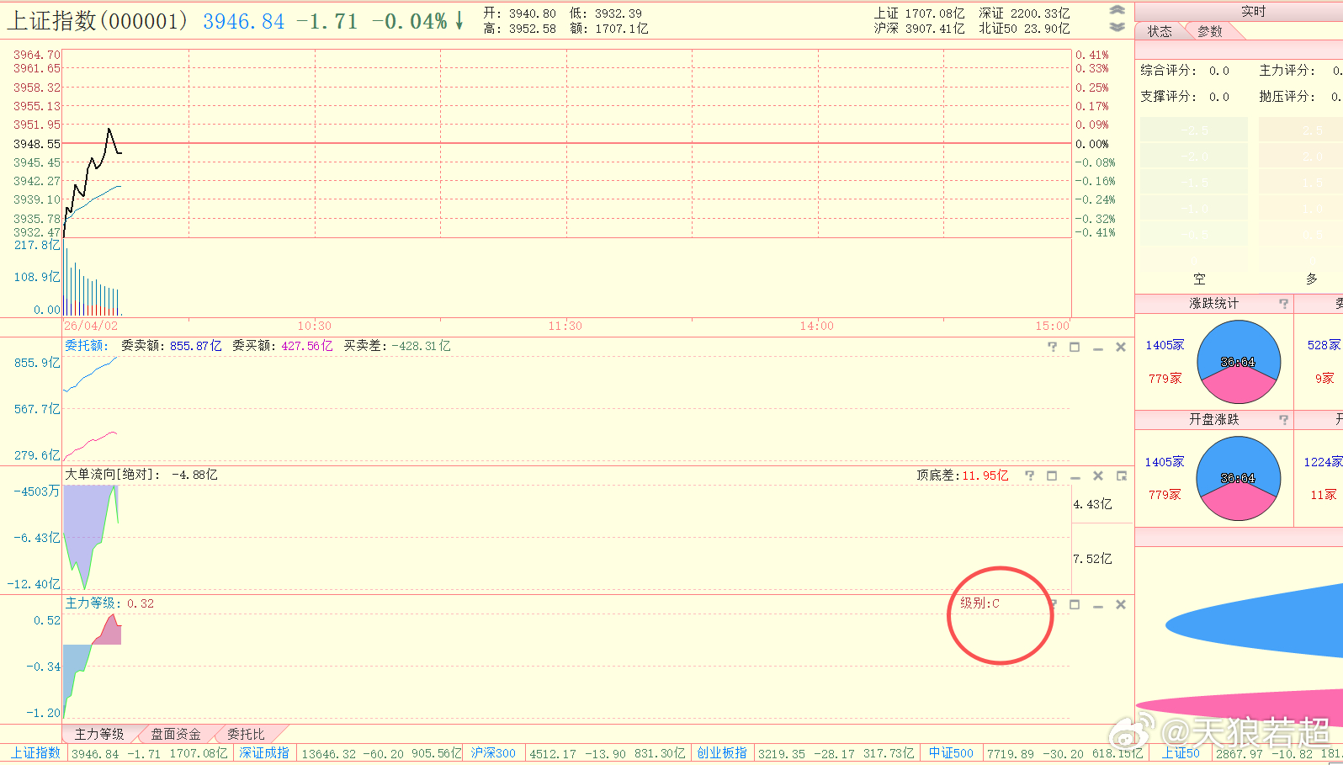Screen dimensions: 1343x765
Task: Open 上证指数 in the status bar
Action: coord(35,753)
